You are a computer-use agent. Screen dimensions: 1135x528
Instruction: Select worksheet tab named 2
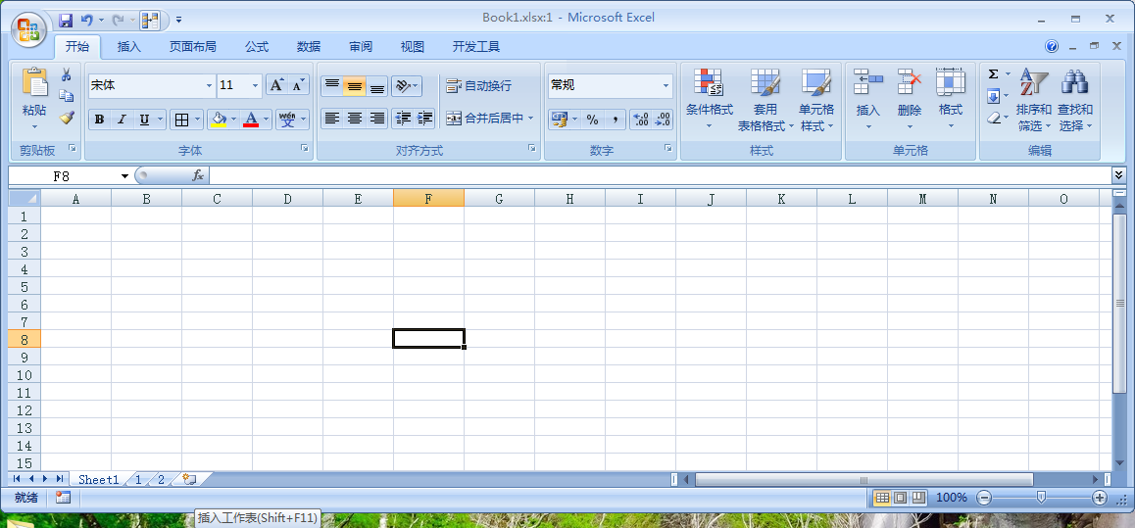pos(161,480)
